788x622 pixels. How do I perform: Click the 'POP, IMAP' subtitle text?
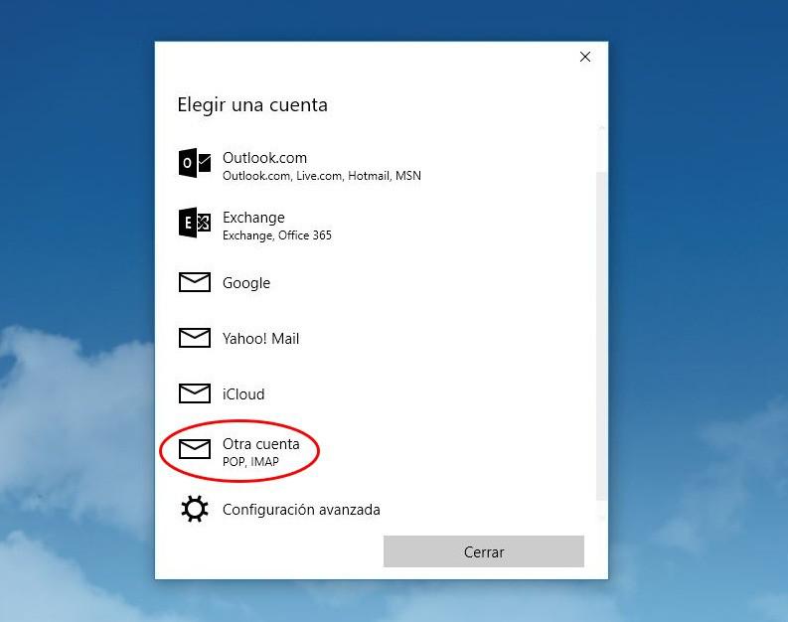250,462
